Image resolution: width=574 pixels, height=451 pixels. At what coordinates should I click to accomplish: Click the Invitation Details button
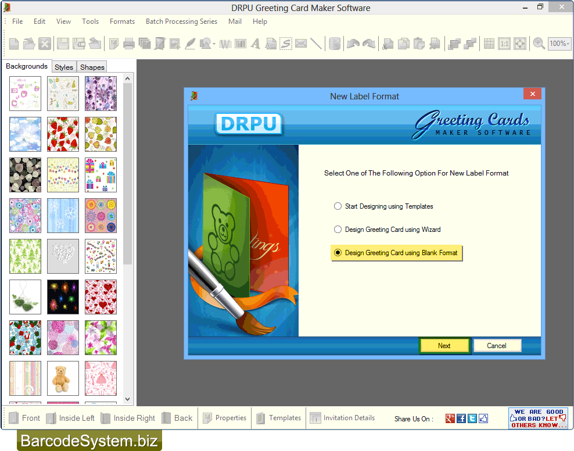342,418
